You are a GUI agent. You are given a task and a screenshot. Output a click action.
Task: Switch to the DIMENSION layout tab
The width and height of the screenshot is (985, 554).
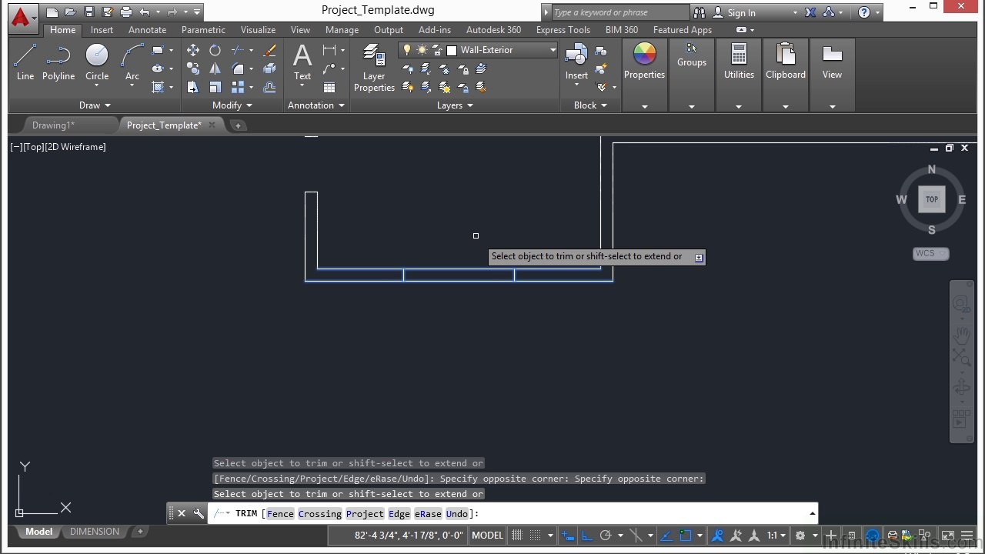coord(95,532)
